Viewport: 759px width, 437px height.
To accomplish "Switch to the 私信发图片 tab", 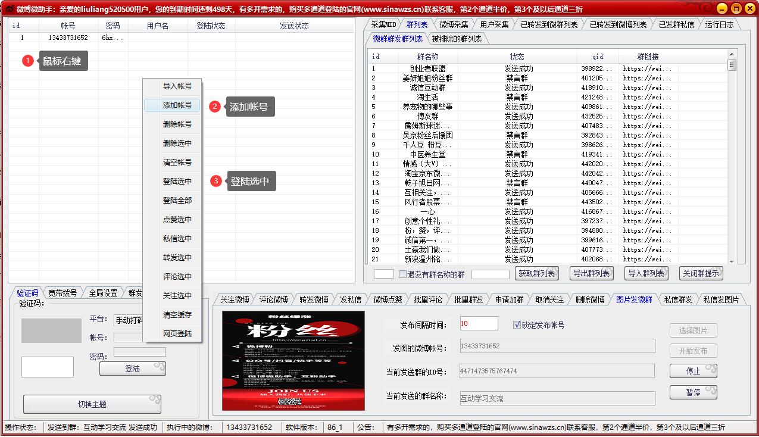I will click(x=721, y=299).
